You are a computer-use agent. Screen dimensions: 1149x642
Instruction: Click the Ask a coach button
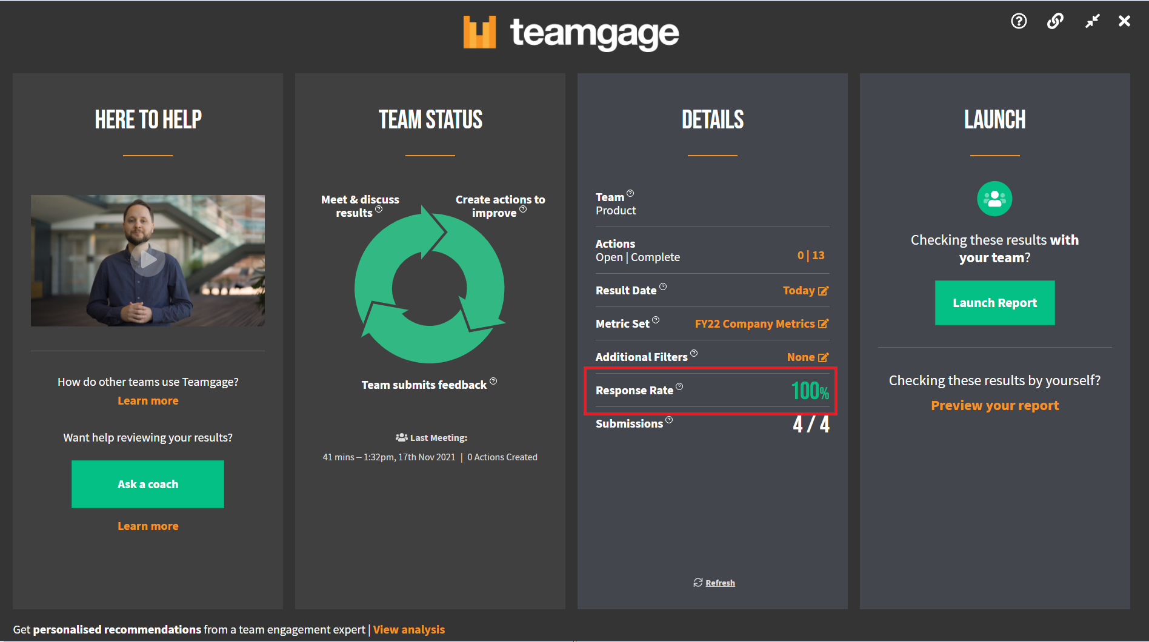148,484
